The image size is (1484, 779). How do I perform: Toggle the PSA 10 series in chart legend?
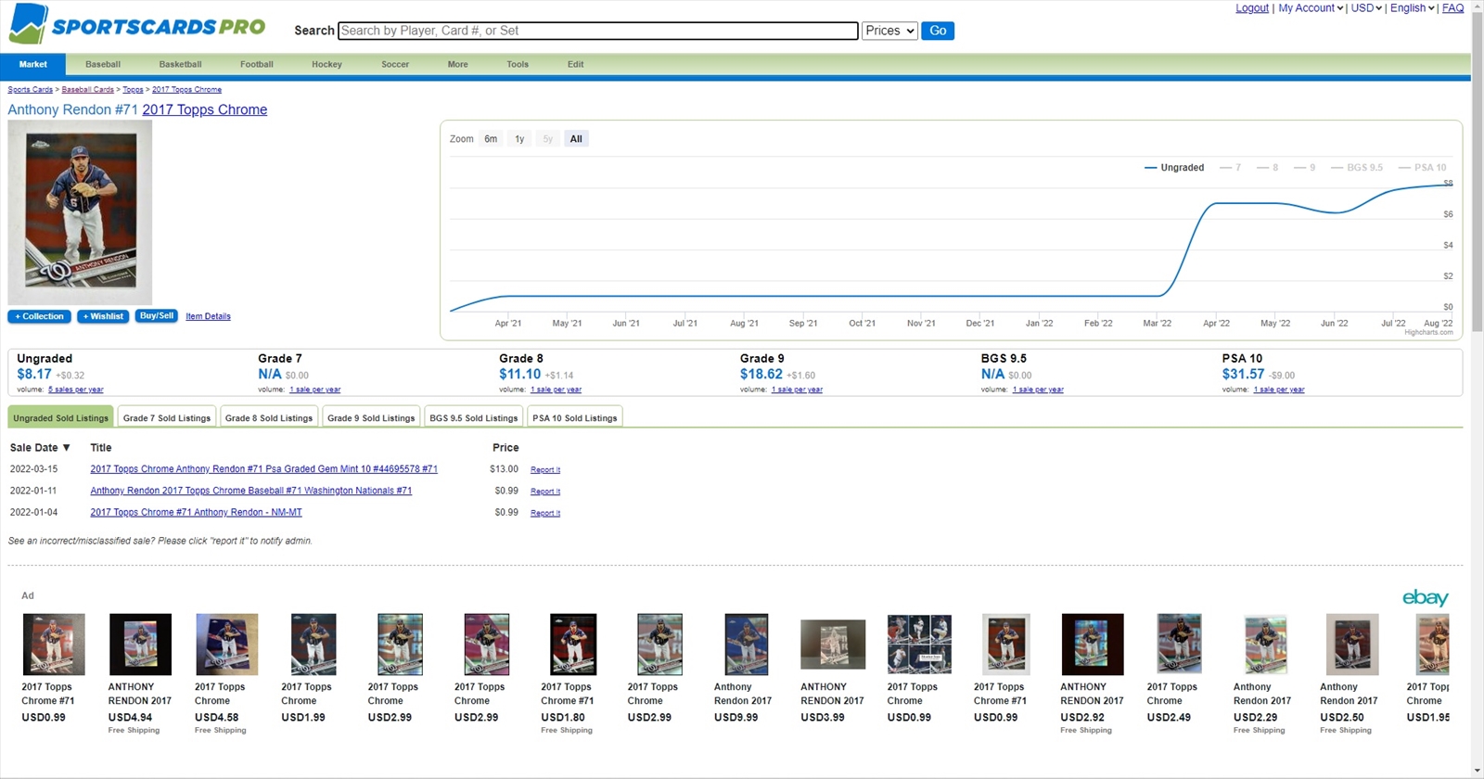[x=1423, y=168]
